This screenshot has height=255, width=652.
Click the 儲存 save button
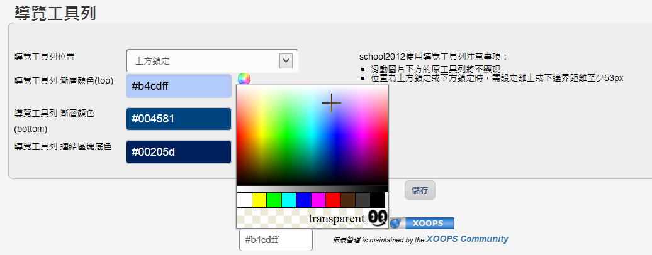pos(420,190)
